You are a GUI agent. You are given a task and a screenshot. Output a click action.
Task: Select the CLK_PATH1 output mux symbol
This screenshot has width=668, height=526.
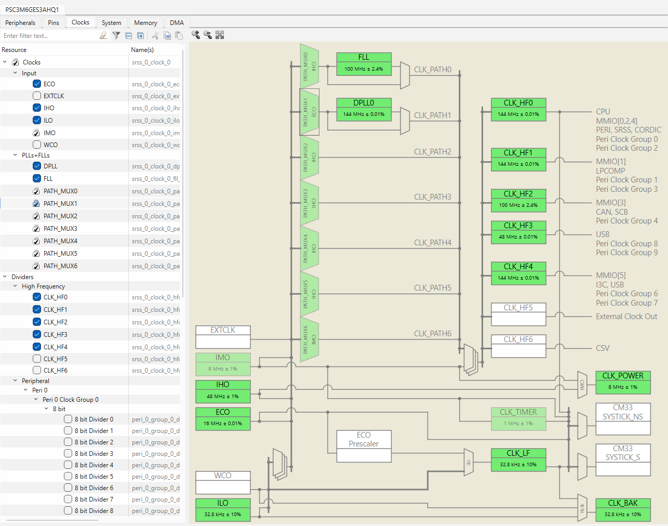(x=405, y=121)
